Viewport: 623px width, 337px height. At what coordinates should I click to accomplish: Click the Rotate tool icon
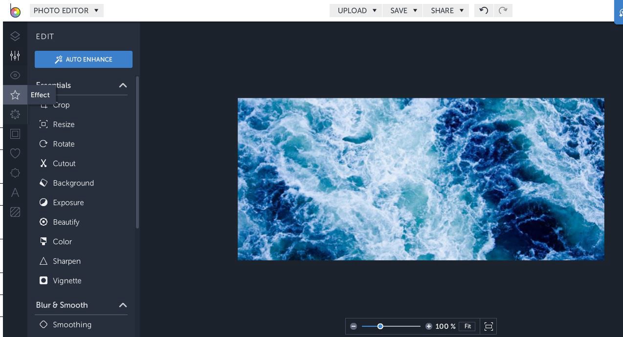44,144
